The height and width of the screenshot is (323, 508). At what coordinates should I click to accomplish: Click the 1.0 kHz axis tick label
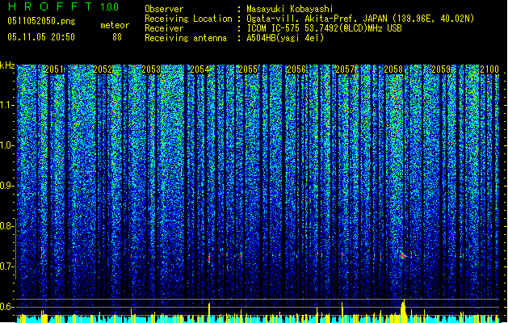pyautogui.click(x=6, y=145)
